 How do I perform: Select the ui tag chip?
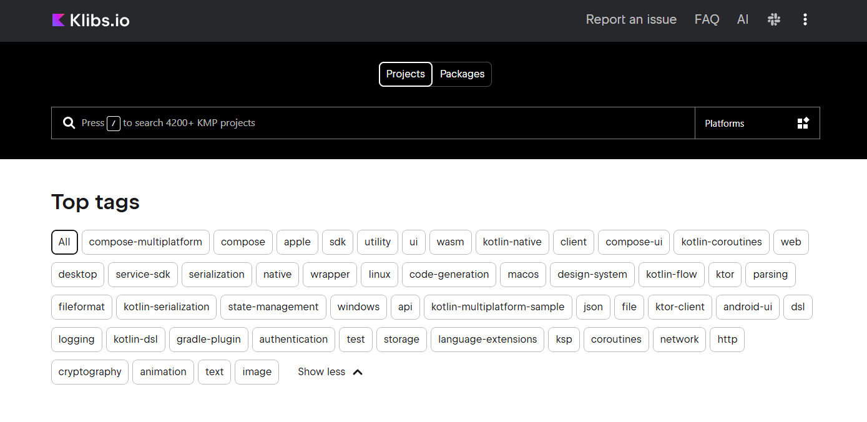414,242
